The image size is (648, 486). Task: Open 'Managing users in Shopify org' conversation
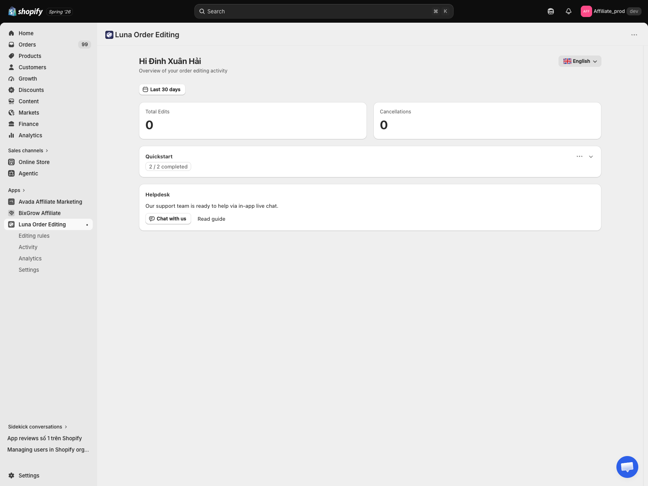tap(48, 450)
